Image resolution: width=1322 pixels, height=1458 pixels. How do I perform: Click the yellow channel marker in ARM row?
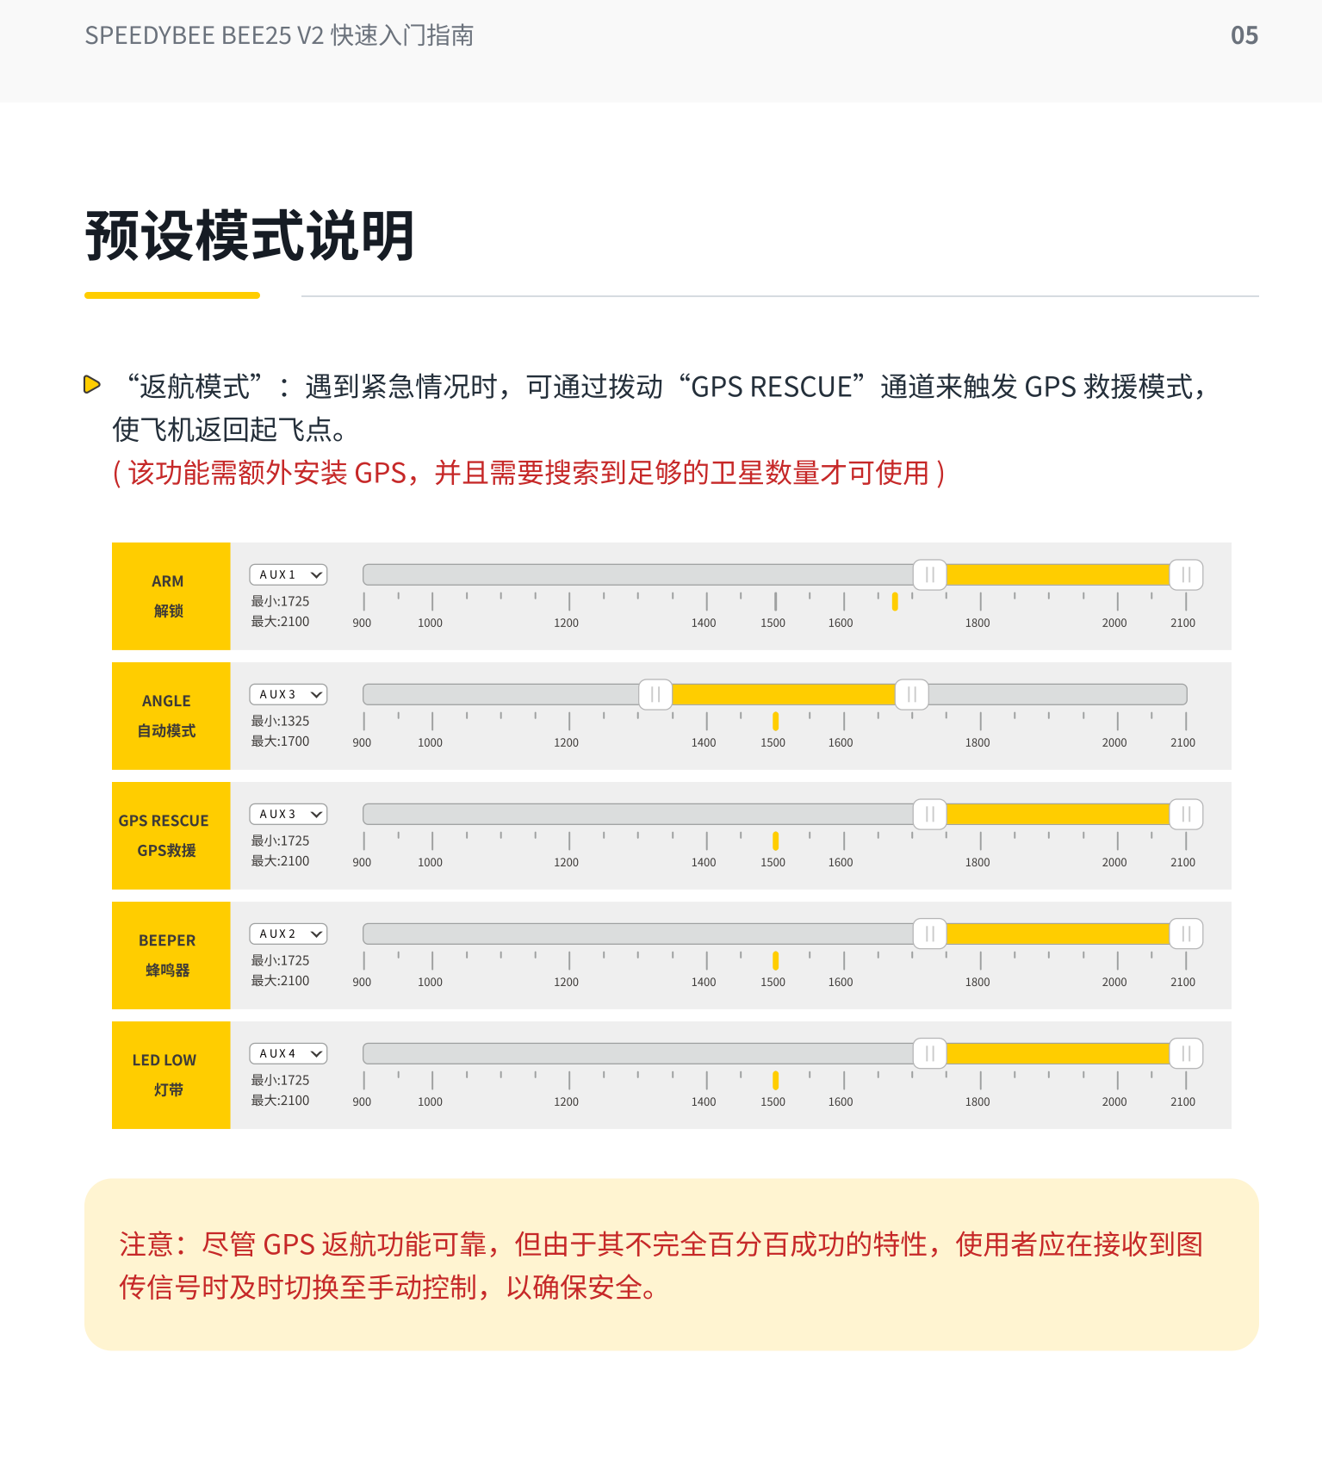click(x=895, y=601)
